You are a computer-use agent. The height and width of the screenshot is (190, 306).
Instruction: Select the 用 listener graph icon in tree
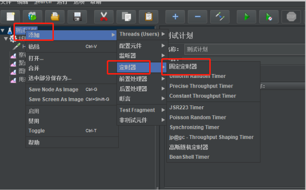tap(13, 80)
